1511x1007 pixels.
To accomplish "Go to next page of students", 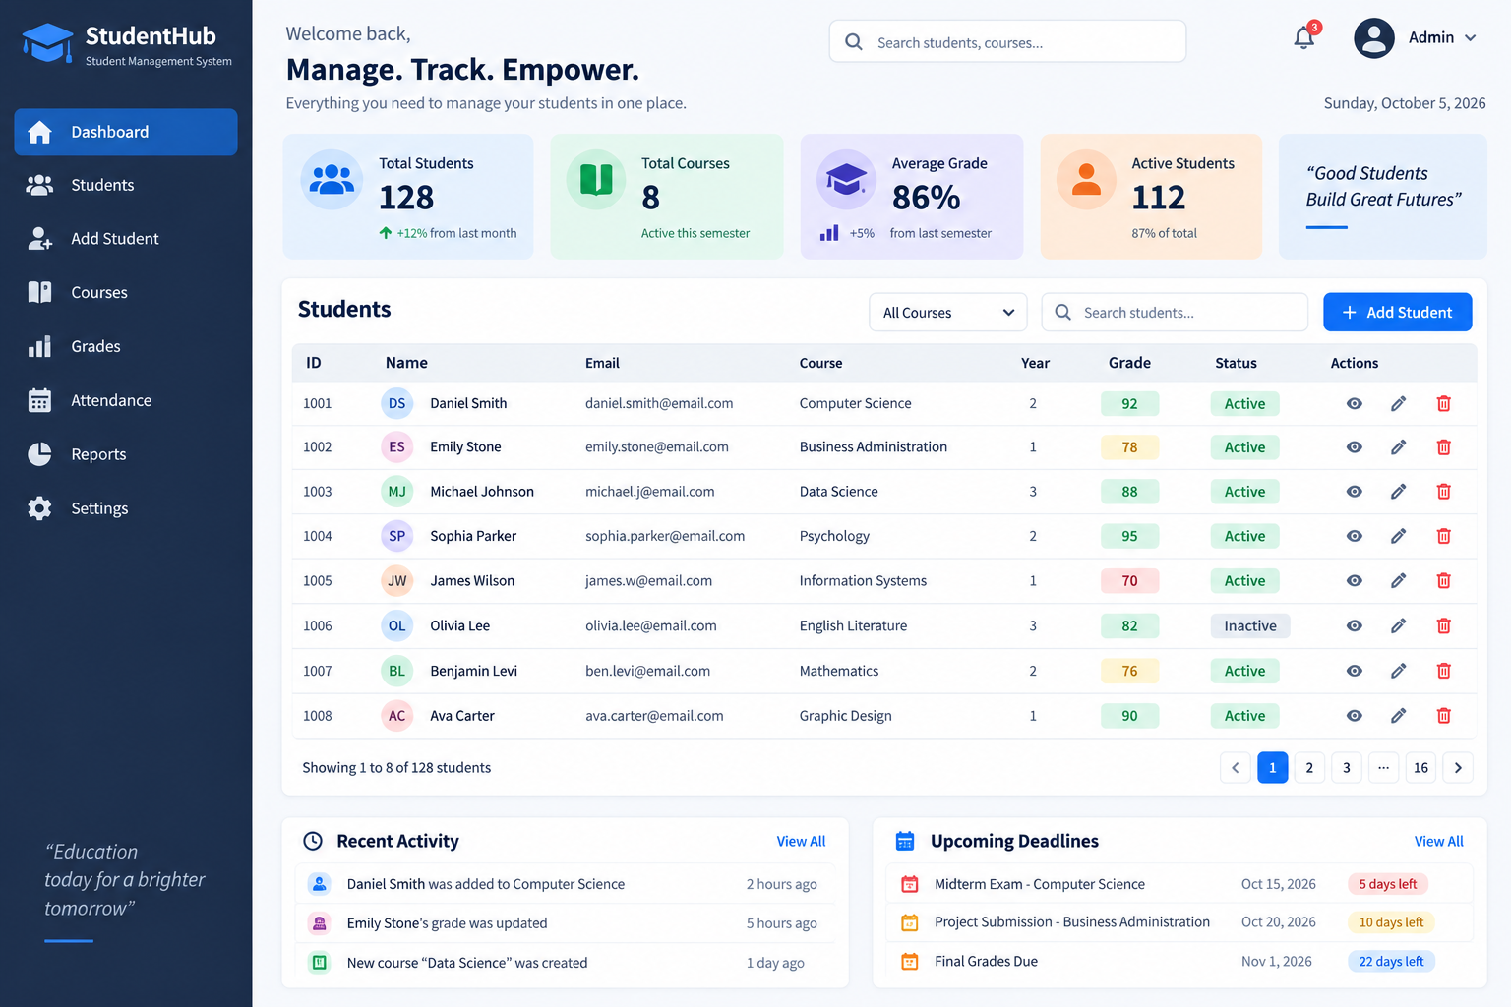I will tap(1458, 768).
